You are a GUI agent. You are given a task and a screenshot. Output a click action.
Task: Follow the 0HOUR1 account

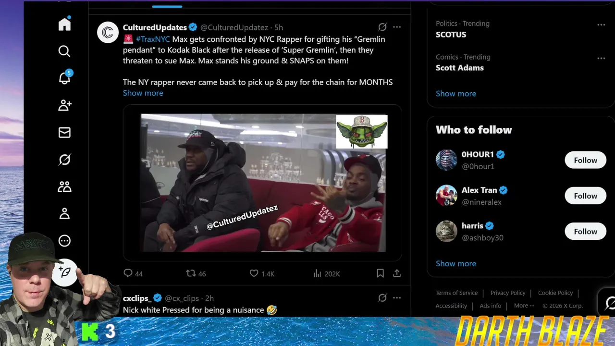[x=585, y=160]
